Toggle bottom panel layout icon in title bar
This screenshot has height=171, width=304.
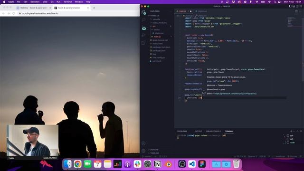(x=294, y=6)
